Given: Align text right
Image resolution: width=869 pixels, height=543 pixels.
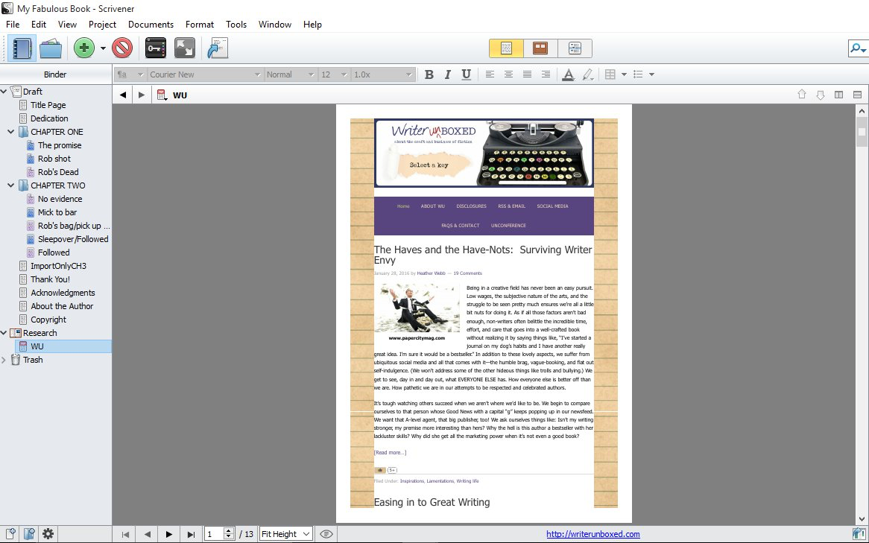Looking at the screenshot, I should click(x=546, y=74).
